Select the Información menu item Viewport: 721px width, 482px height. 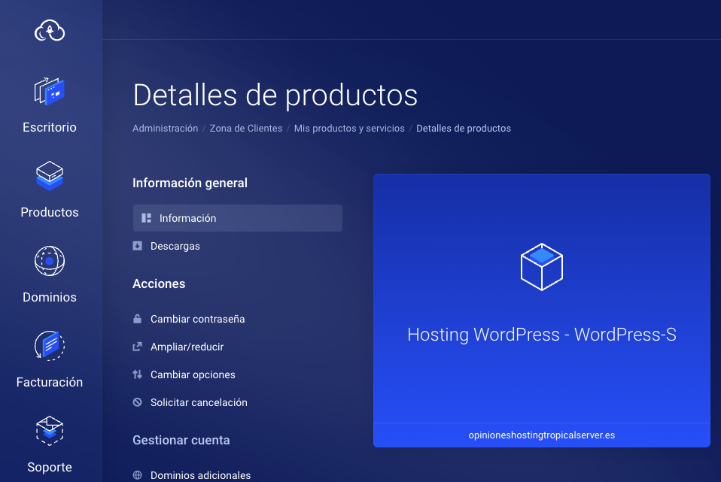coord(237,218)
